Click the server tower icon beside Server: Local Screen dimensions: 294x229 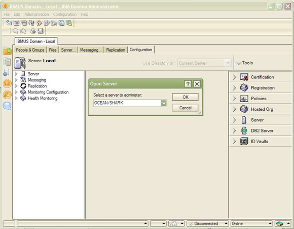tap(20, 63)
